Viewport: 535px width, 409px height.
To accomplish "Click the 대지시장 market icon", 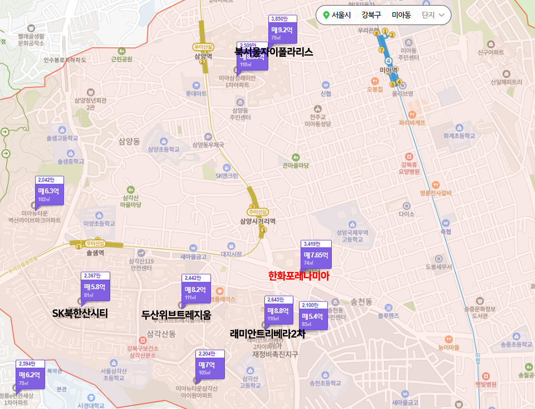I will 232,246.
